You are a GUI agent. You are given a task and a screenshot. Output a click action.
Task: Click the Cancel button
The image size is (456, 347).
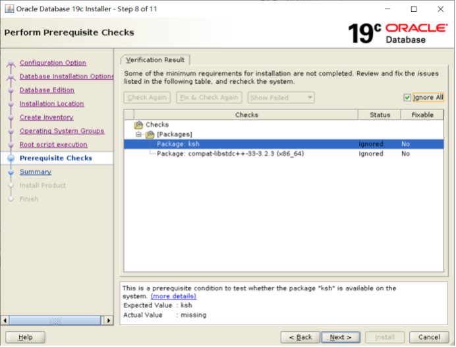pos(429,337)
